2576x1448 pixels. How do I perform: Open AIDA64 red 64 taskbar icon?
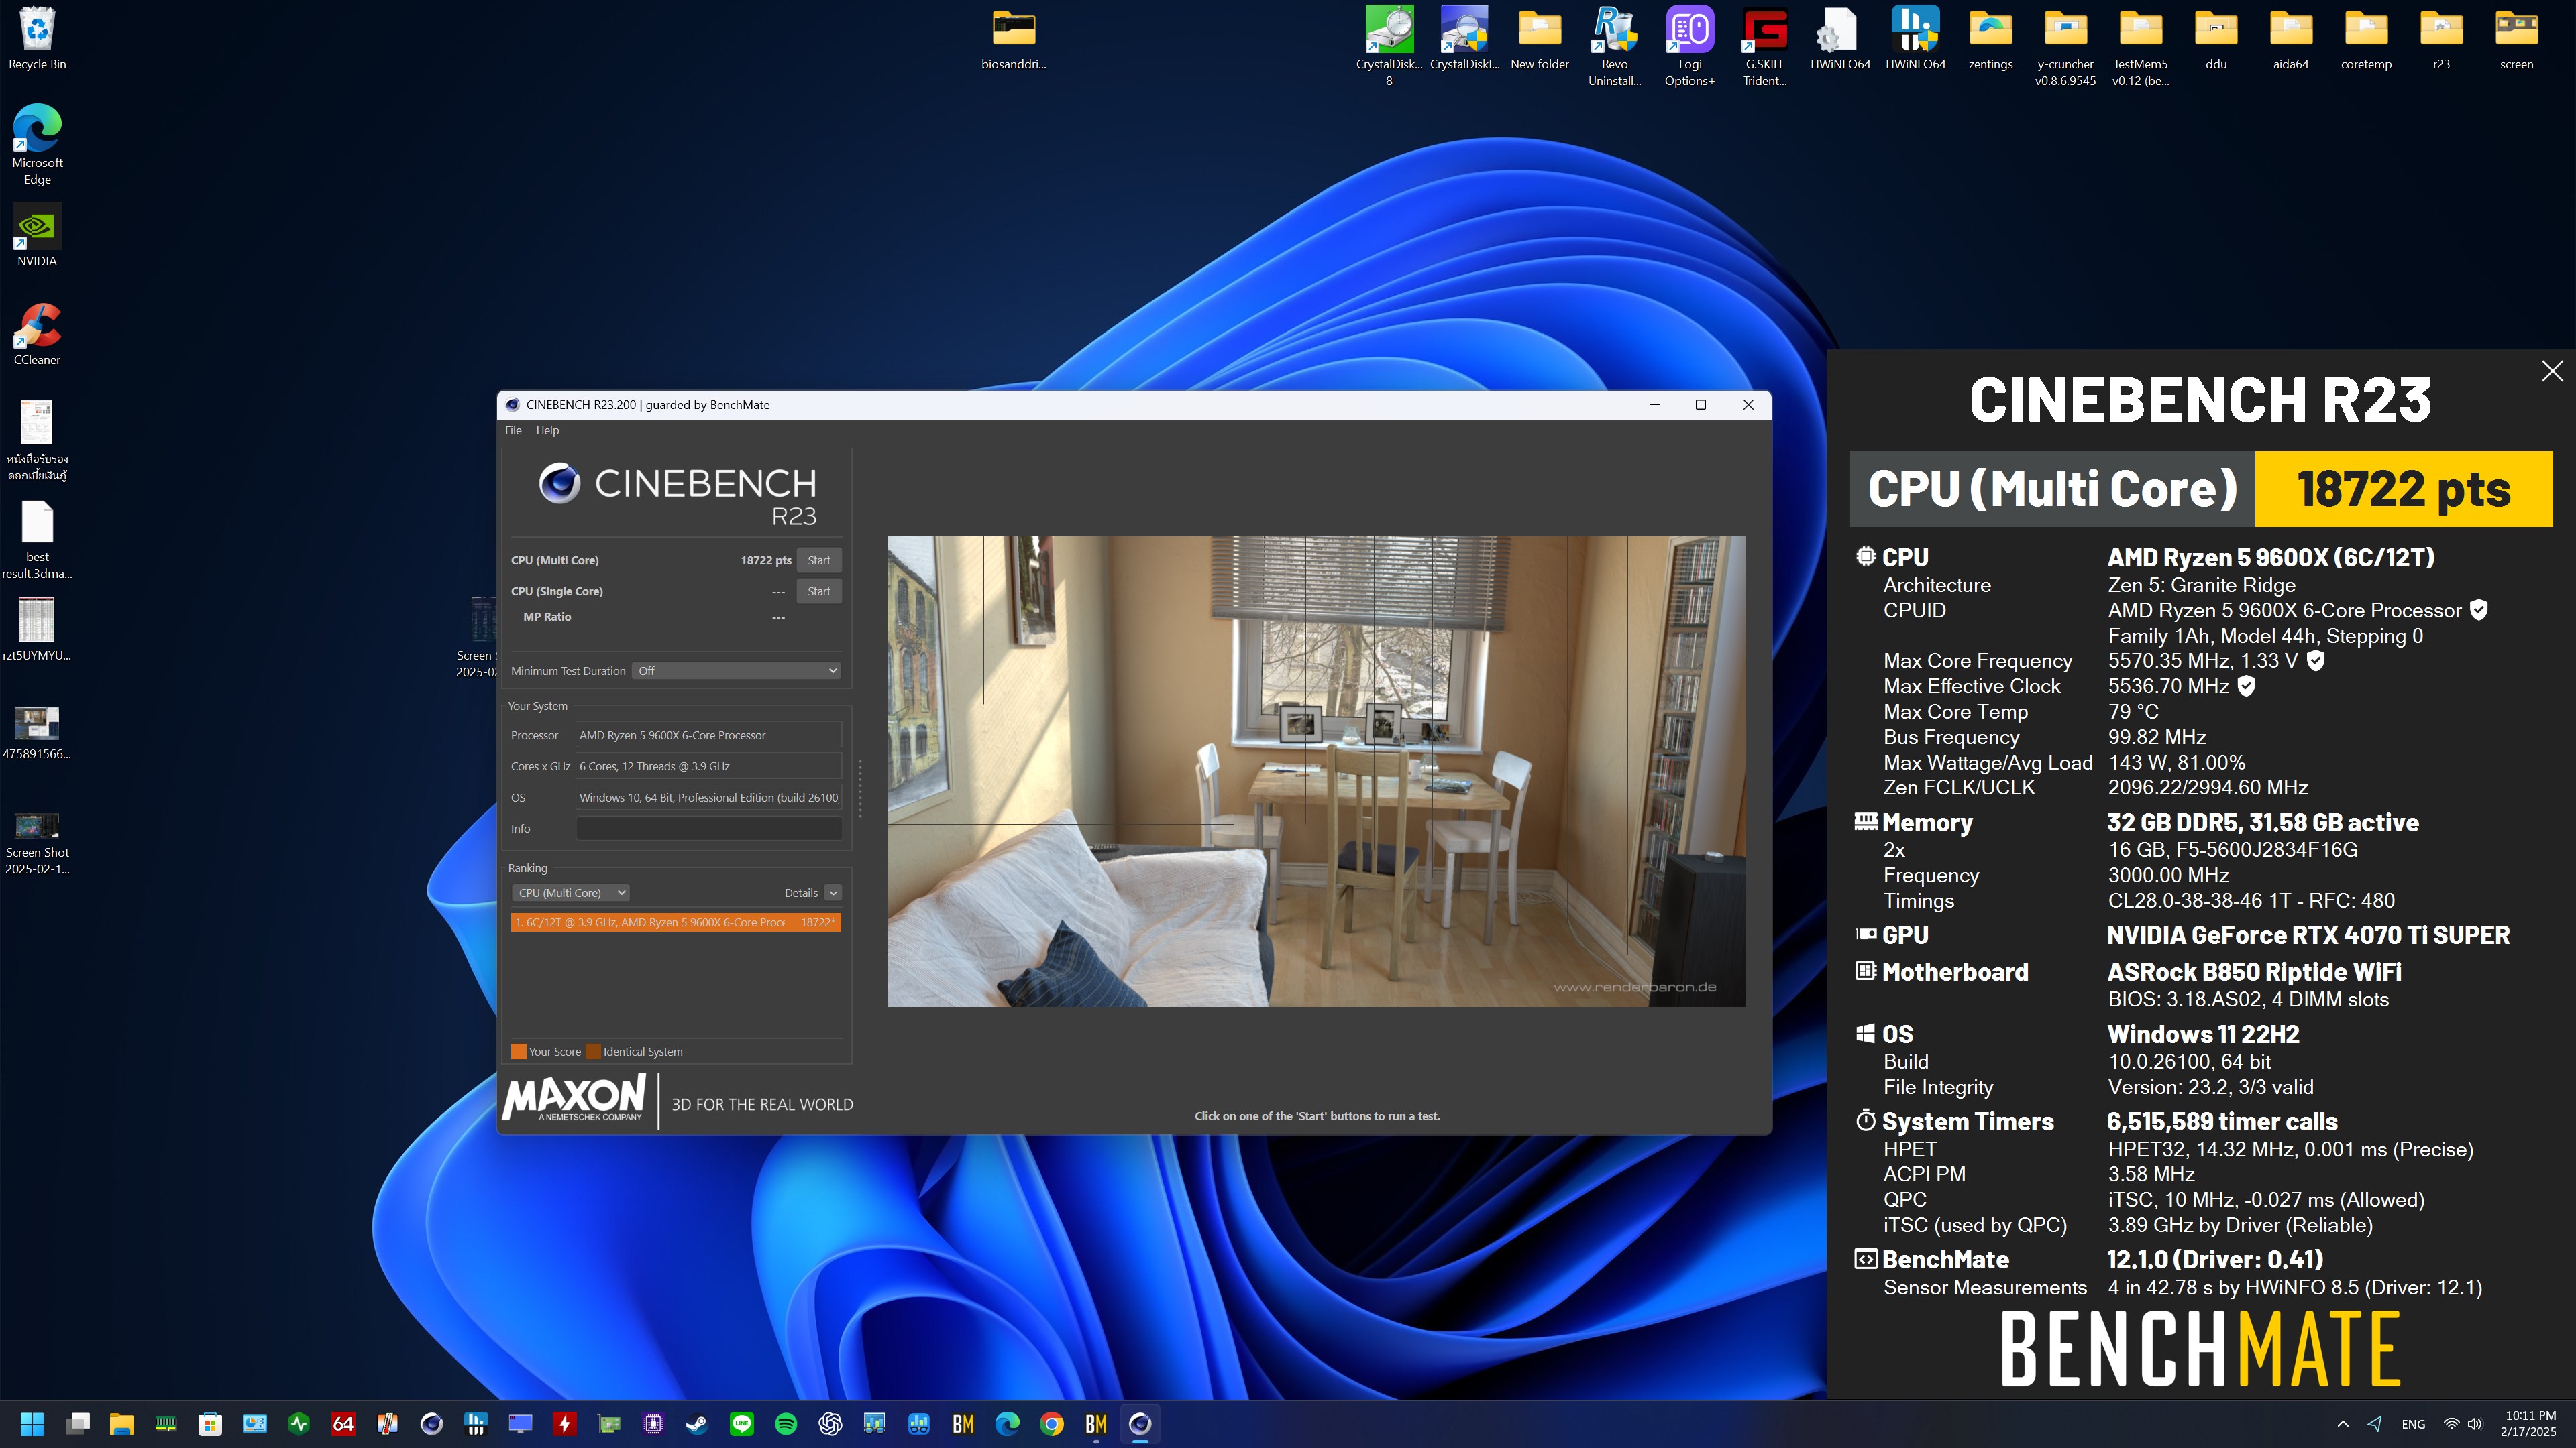tap(343, 1424)
